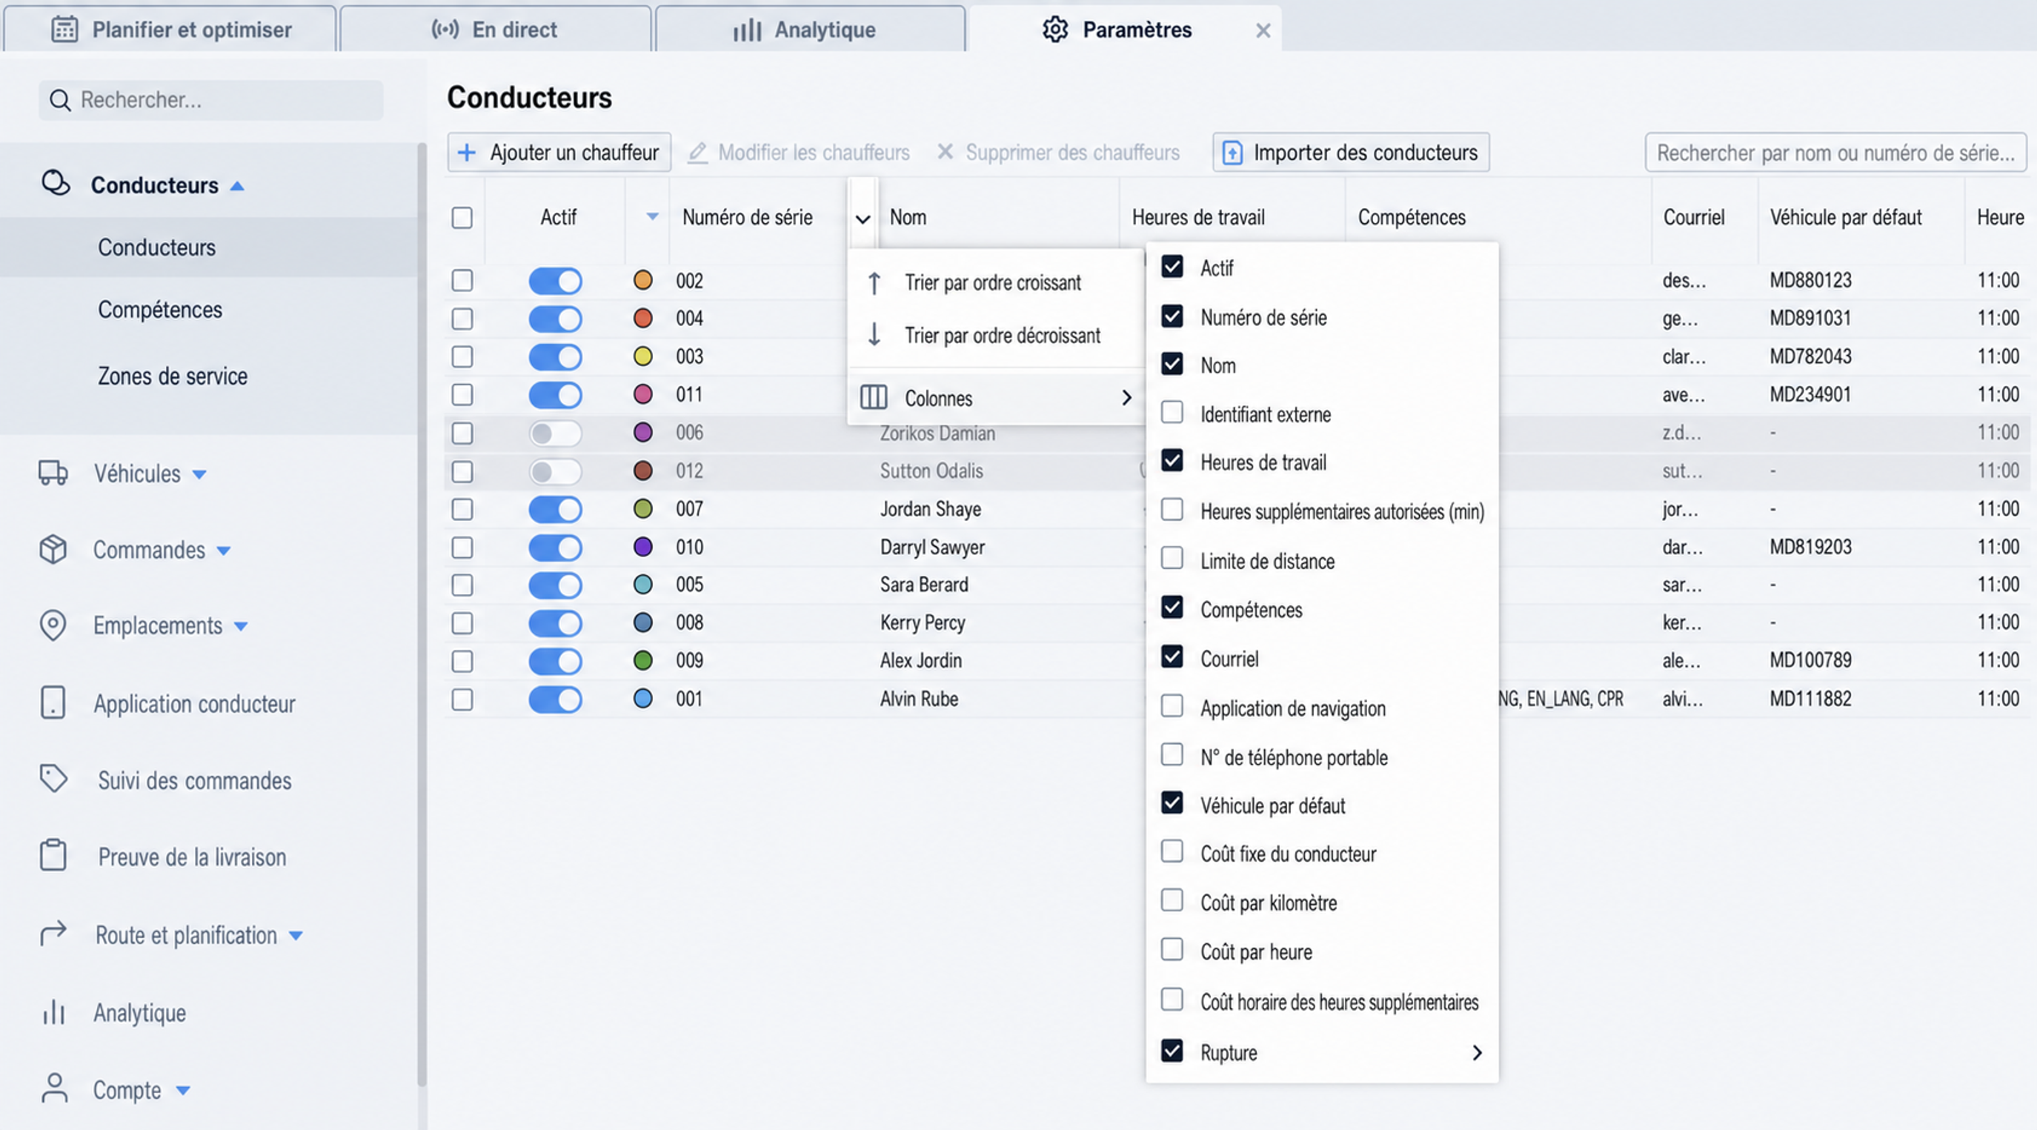Screen dimensions: 2037x1130
Task: Toggle the active switch for driver 006
Action: tap(555, 433)
